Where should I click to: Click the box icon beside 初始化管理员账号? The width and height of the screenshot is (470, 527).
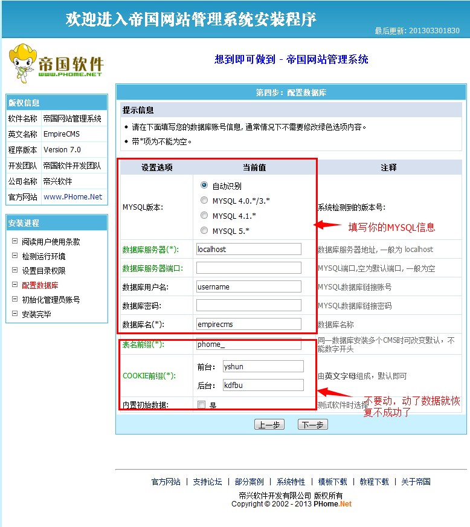tap(14, 299)
